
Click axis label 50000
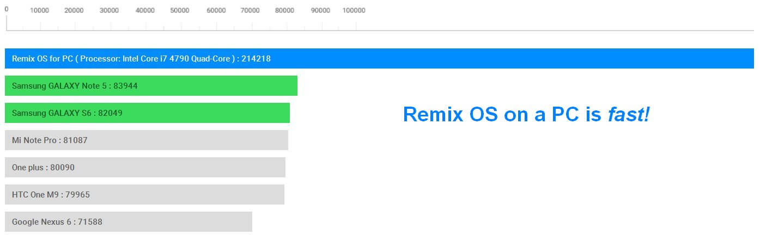tap(180, 10)
